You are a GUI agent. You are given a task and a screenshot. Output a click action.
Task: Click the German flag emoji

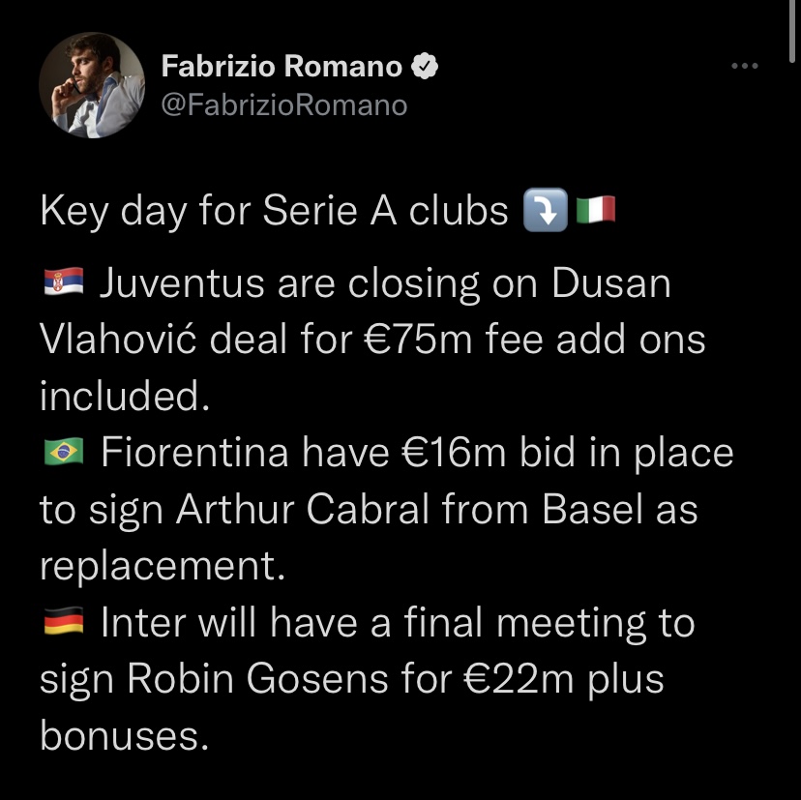point(64,622)
